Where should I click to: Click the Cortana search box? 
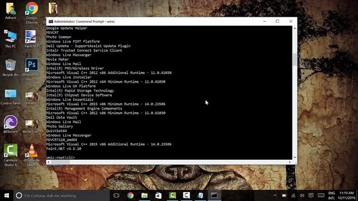pos(62,195)
